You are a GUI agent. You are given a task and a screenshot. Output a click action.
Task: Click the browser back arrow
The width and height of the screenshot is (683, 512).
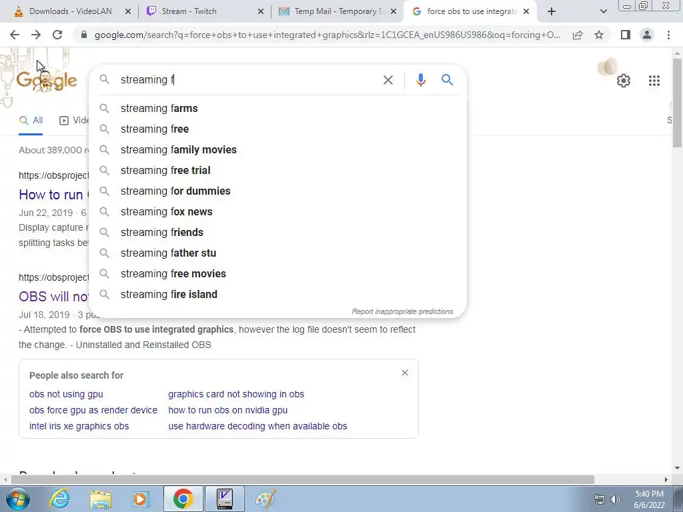coord(15,35)
